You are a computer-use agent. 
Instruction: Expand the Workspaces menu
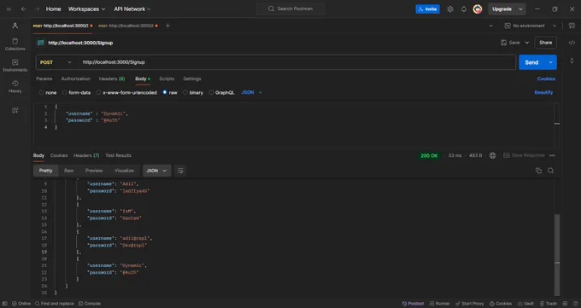(86, 9)
